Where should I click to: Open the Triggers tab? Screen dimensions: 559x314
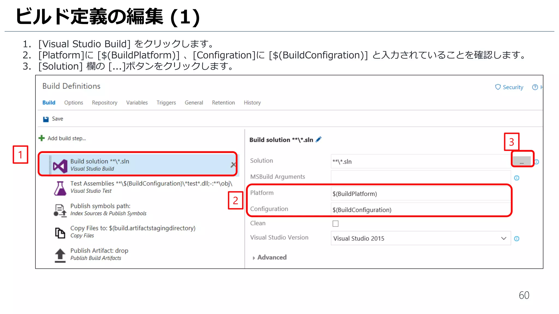(x=166, y=103)
